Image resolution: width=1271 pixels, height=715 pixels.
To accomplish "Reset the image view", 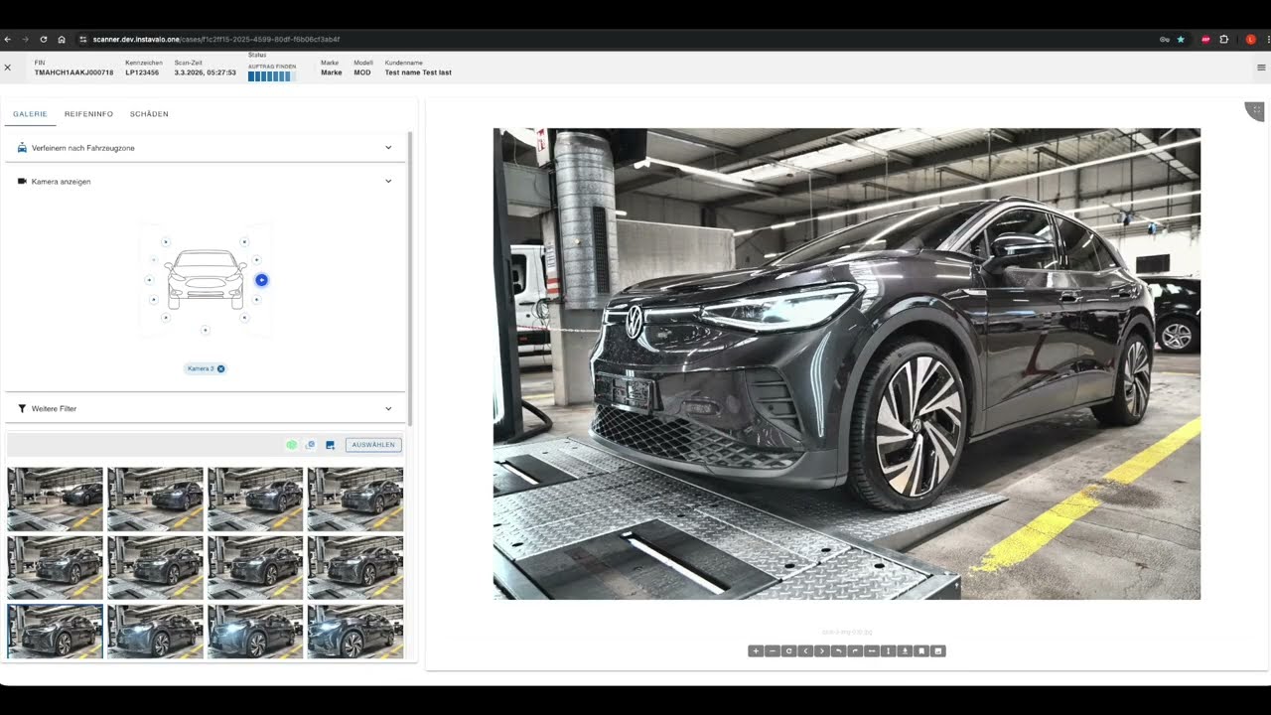I will pos(788,651).
